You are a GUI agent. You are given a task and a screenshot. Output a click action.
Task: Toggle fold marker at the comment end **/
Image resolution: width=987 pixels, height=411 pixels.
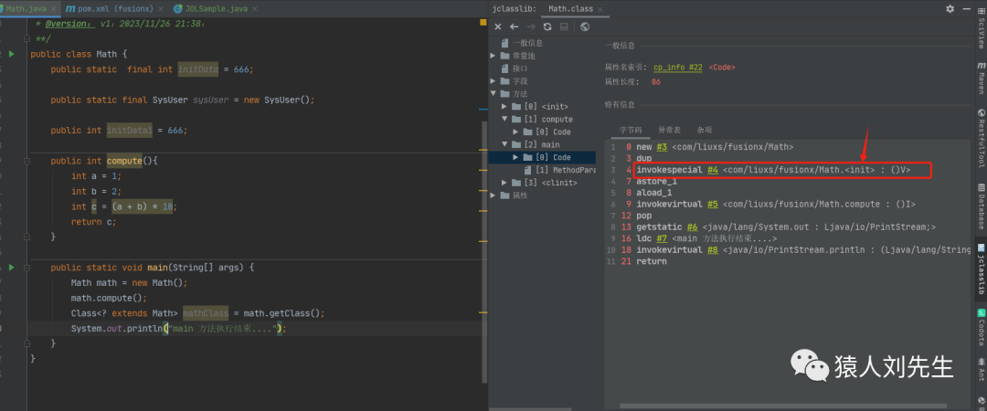26,39
